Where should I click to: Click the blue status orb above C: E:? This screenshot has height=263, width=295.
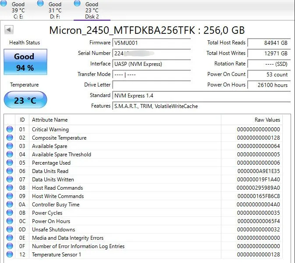point(4,3)
